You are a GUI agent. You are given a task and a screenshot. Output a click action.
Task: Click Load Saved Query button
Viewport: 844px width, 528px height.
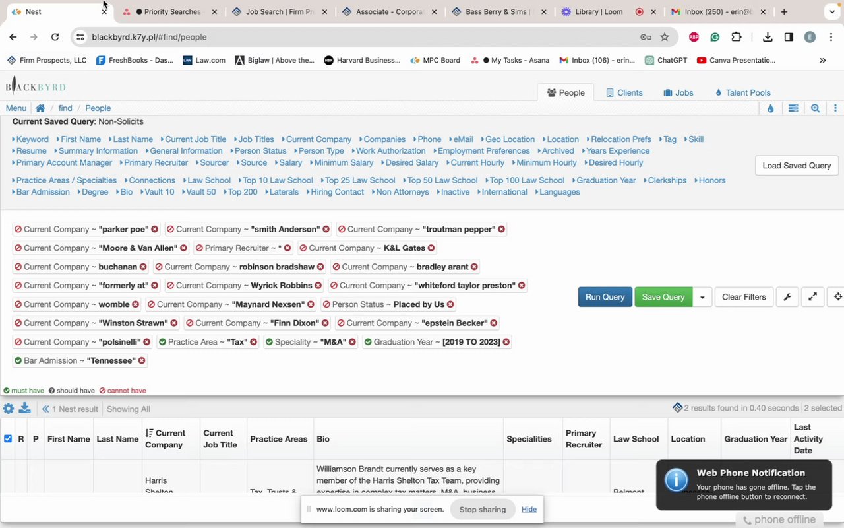797,166
